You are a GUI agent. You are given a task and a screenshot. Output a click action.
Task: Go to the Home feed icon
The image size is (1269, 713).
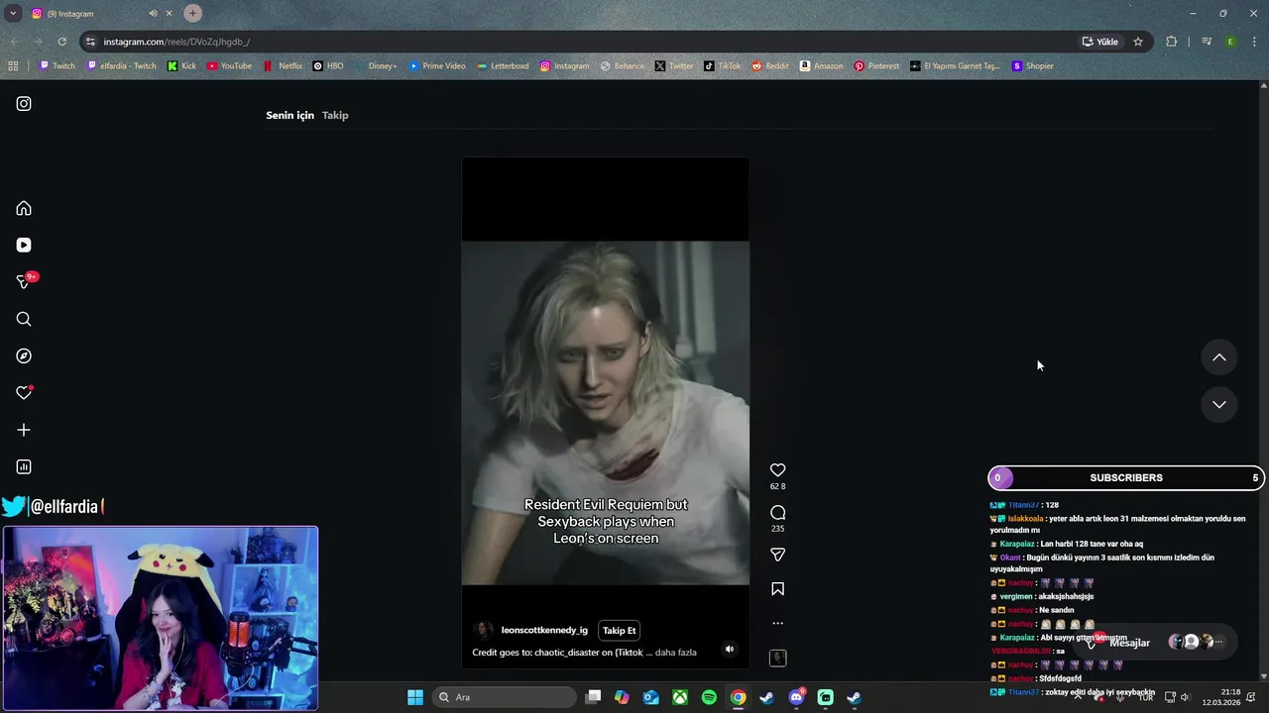(24, 208)
